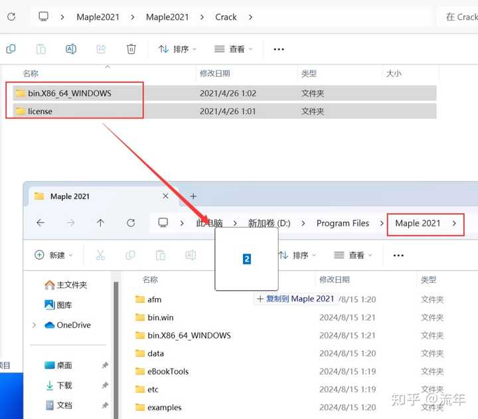Click search box in Crack window
Image resolution: width=478 pixels, height=419 pixels.
(x=458, y=17)
